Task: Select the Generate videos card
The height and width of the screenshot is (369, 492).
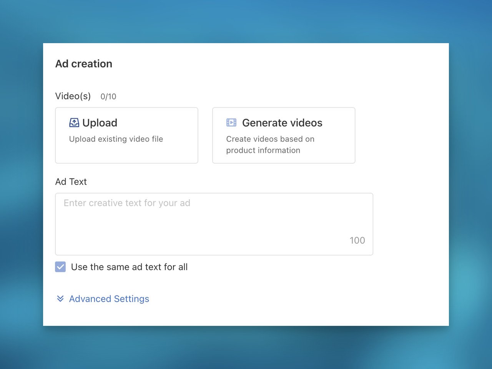Action: tap(284, 135)
